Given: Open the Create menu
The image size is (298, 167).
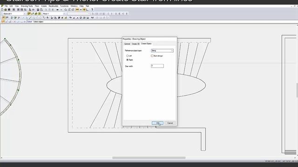Looking at the screenshot, I should click(x=44, y=6).
